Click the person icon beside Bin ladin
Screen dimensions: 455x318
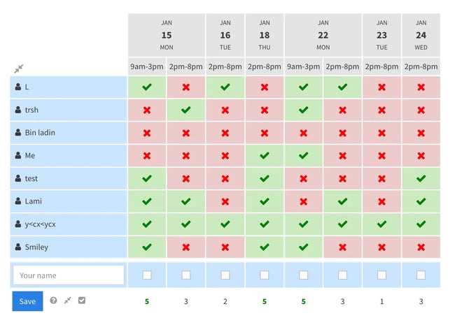(x=18, y=133)
